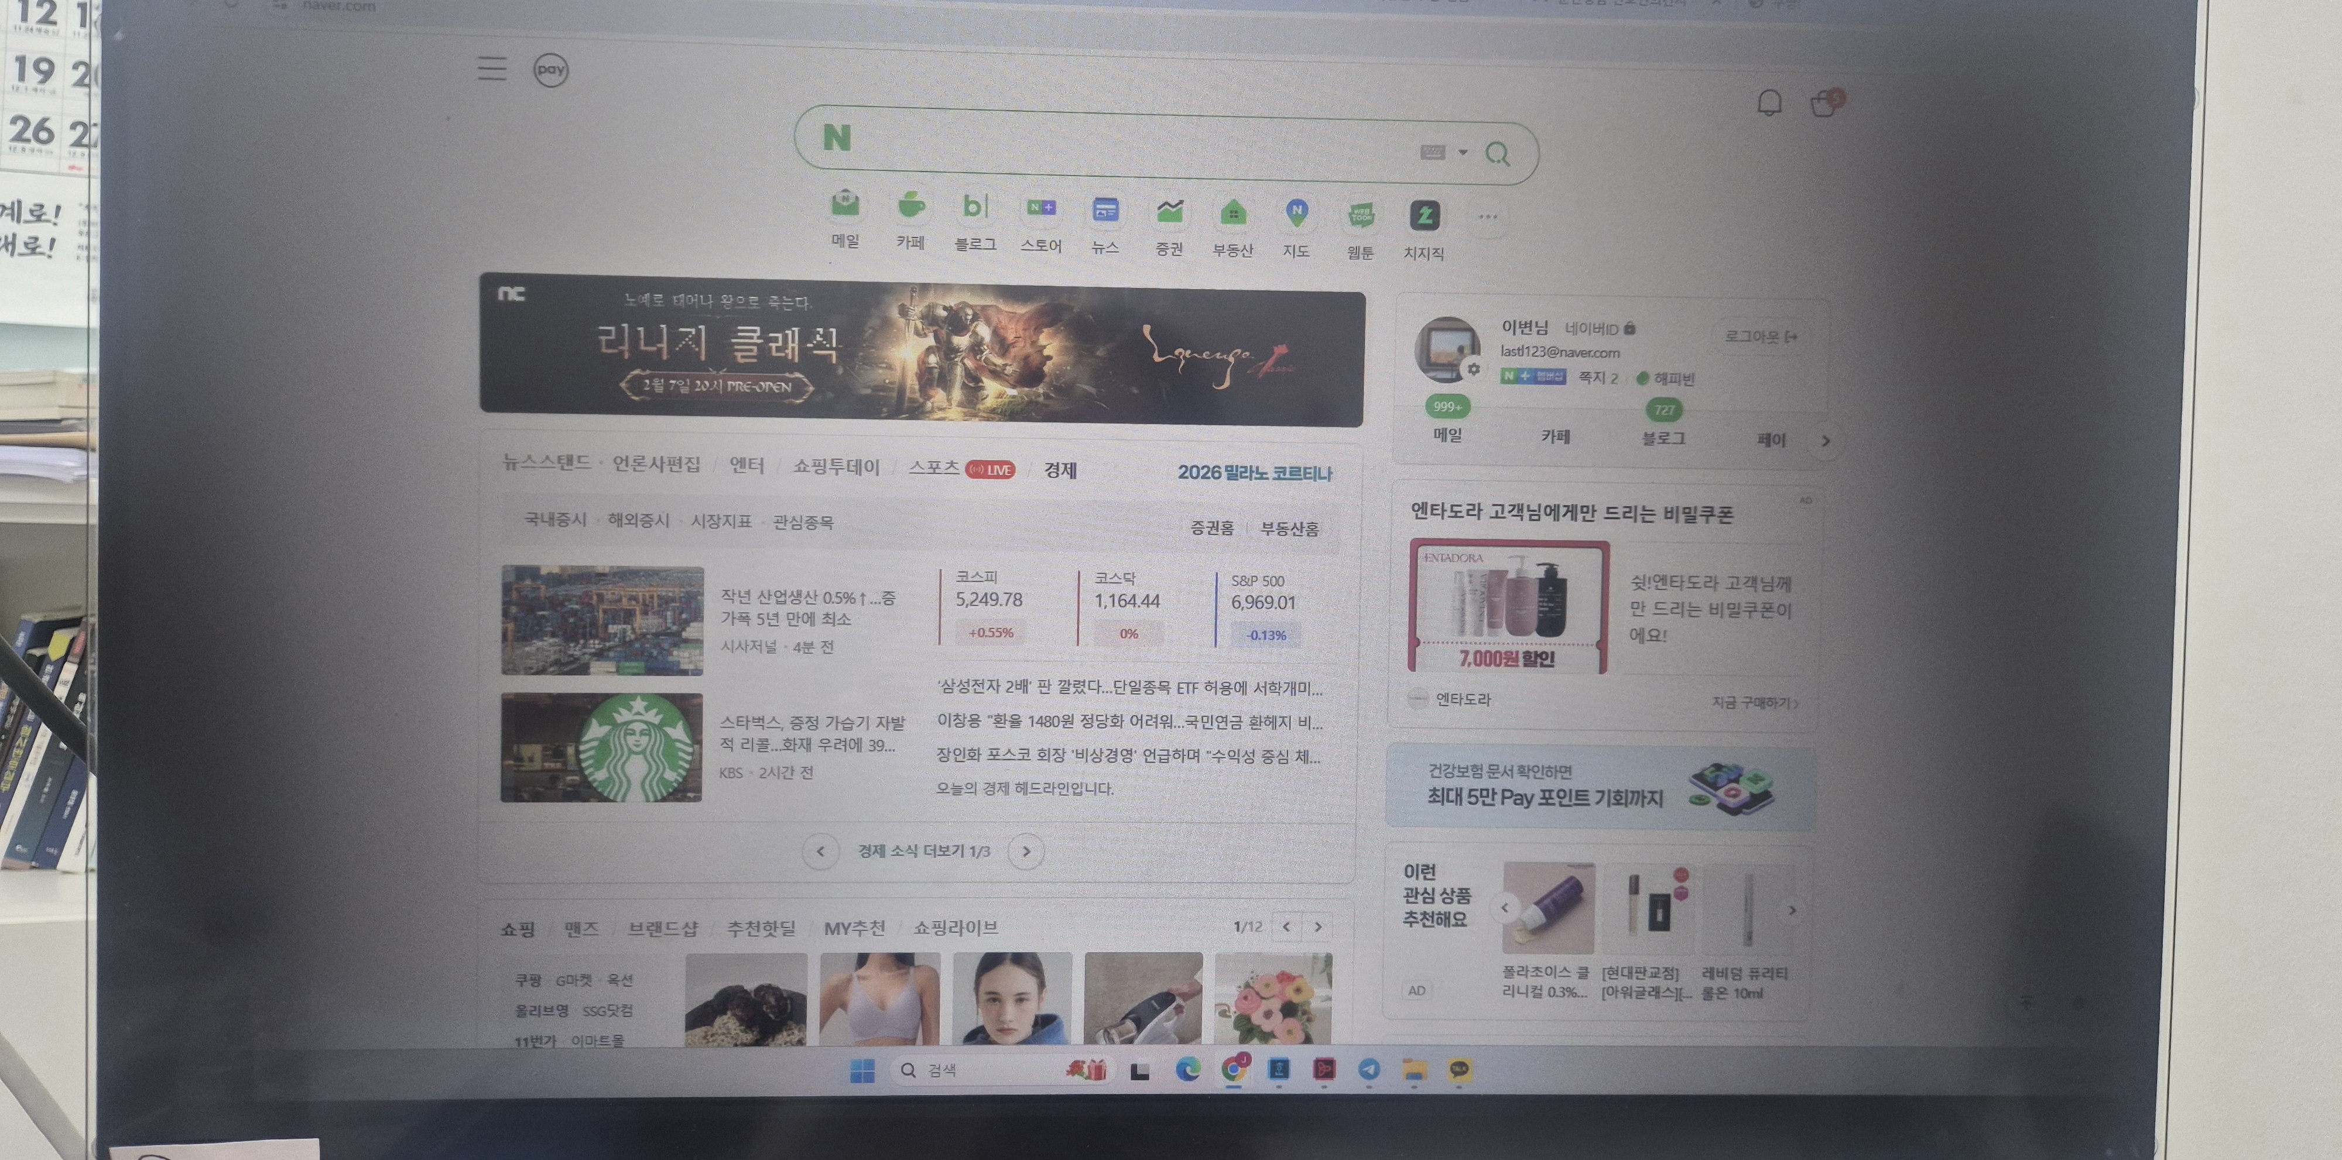
Task: Open the 치지직 shortcut icon
Action: click(1425, 217)
